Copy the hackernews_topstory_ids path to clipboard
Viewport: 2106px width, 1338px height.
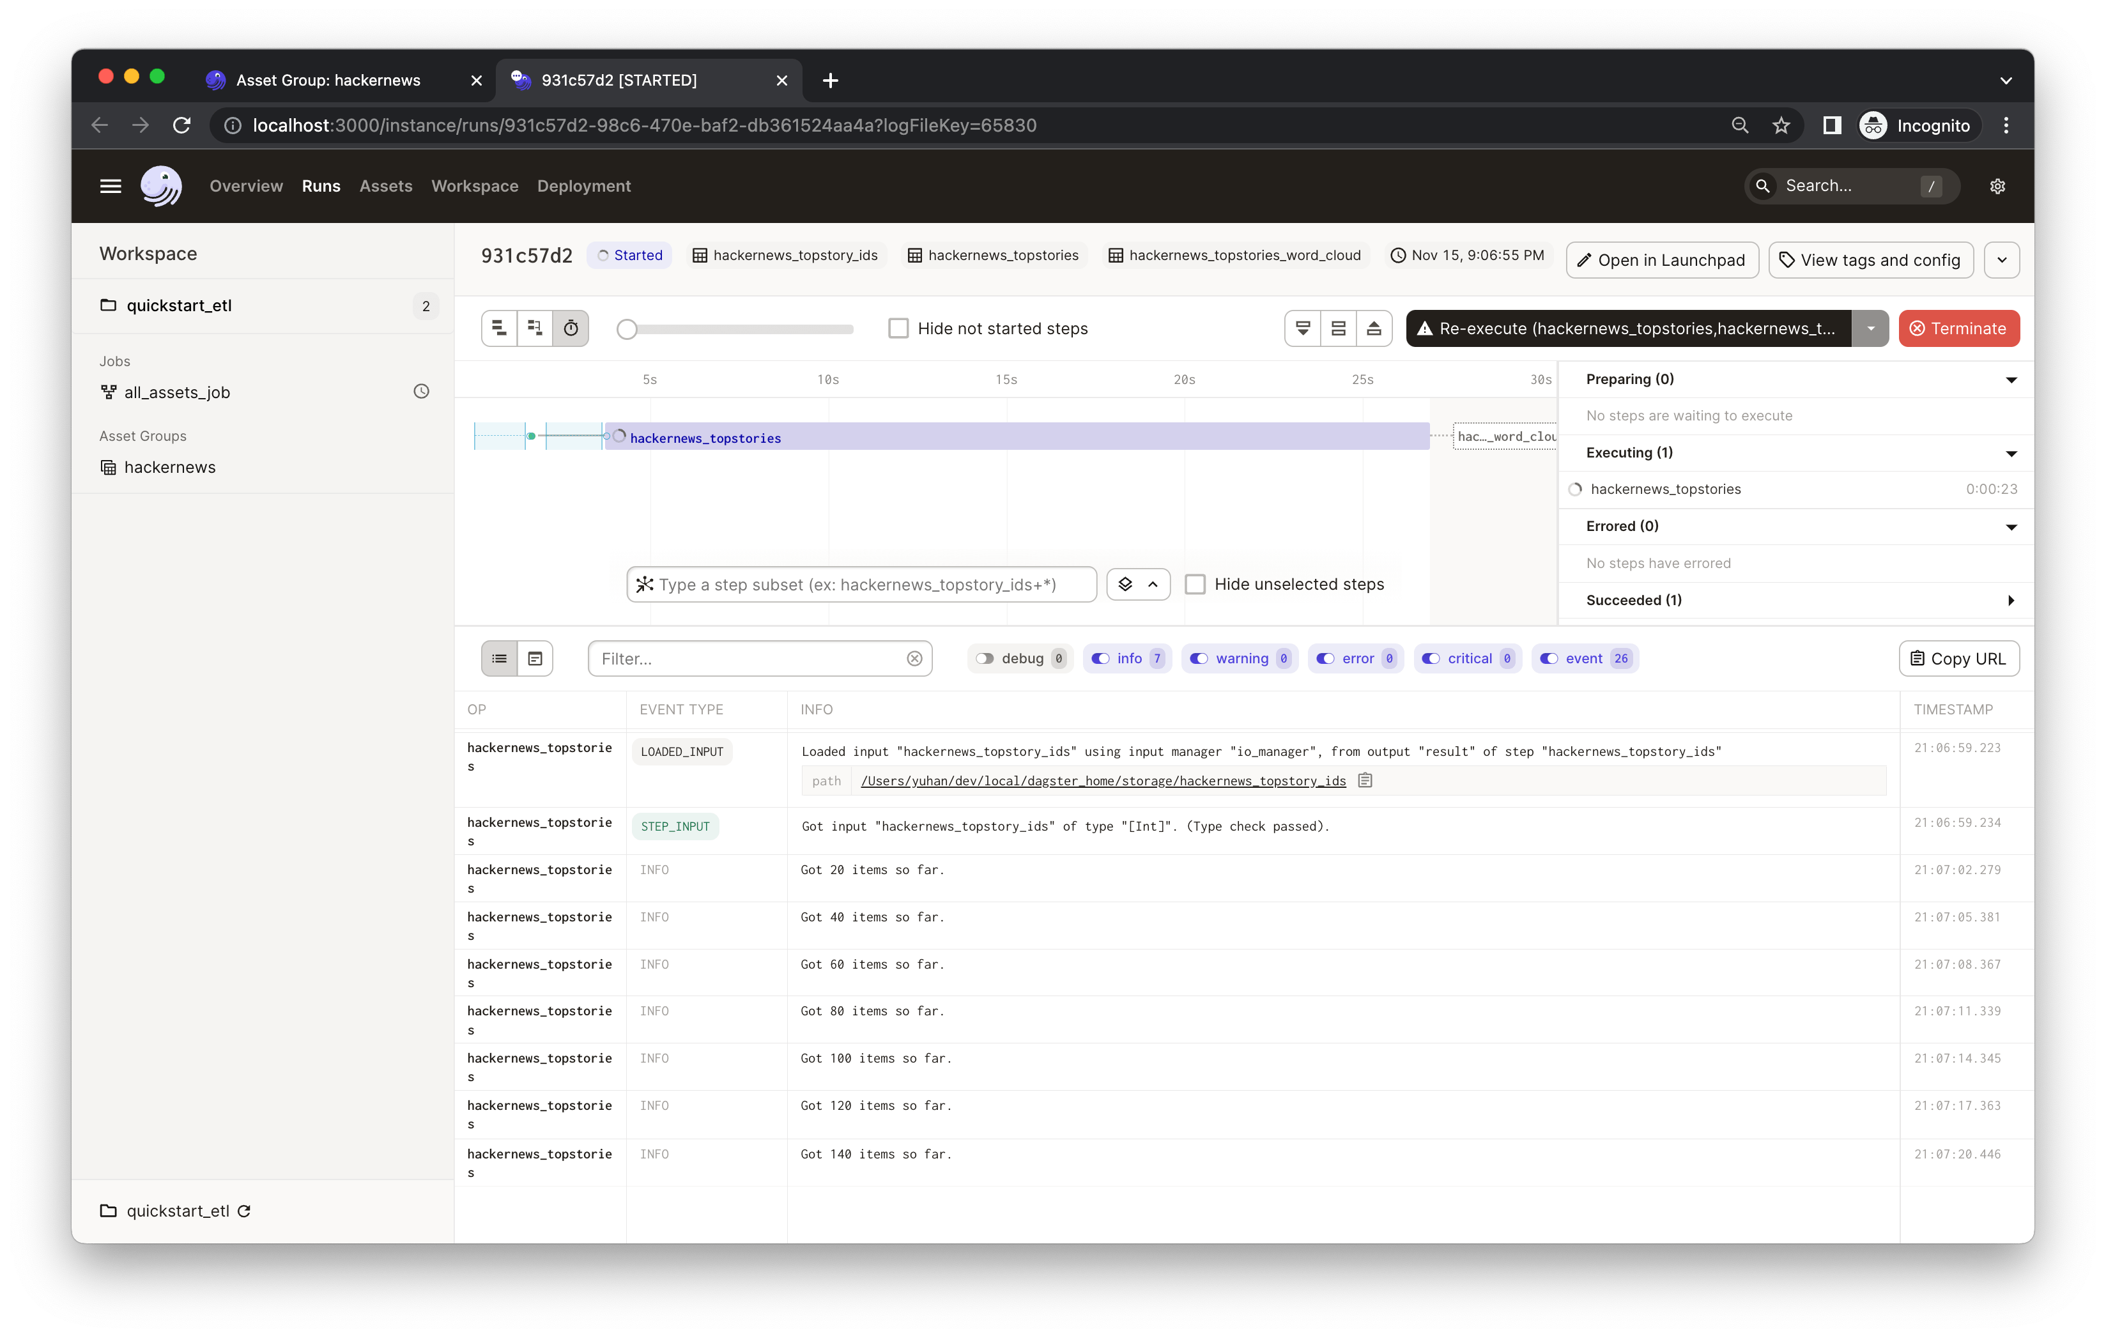[1365, 780]
